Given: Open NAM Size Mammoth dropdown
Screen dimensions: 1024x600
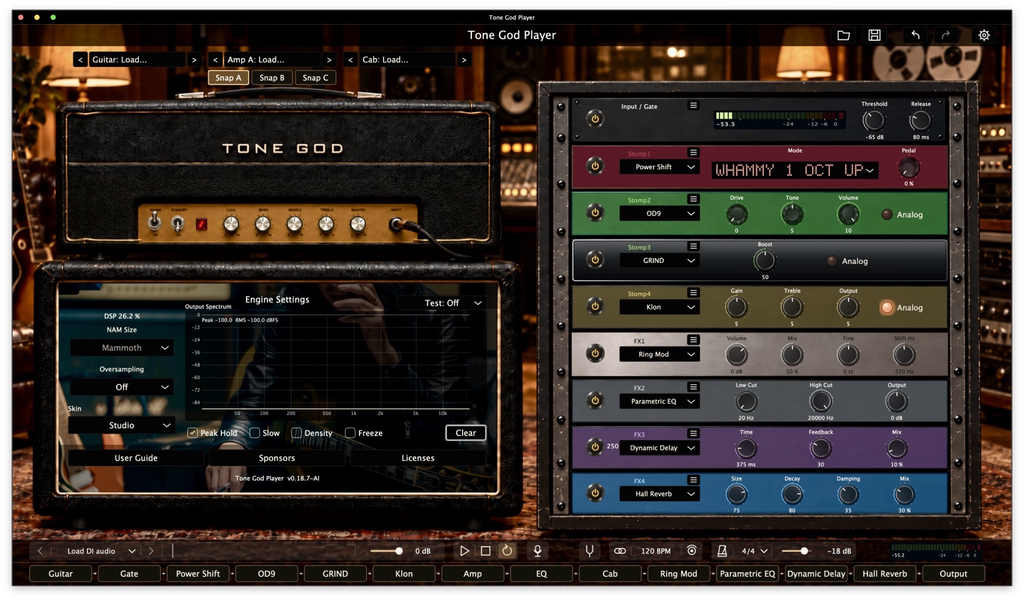Looking at the screenshot, I should (122, 348).
